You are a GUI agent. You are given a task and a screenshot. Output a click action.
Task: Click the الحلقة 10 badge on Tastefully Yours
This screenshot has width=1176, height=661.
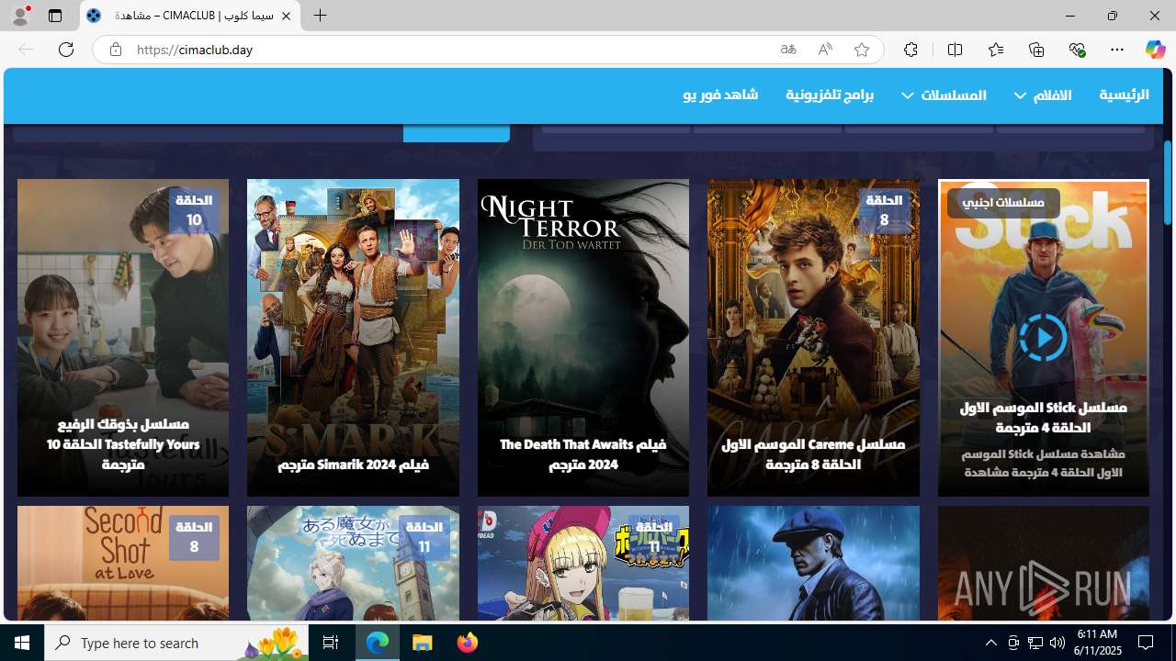coord(194,210)
